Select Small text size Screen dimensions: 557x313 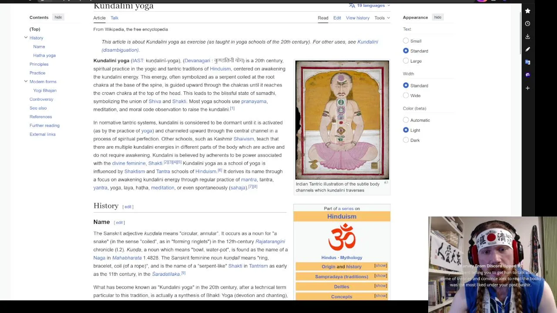coord(406,41)
